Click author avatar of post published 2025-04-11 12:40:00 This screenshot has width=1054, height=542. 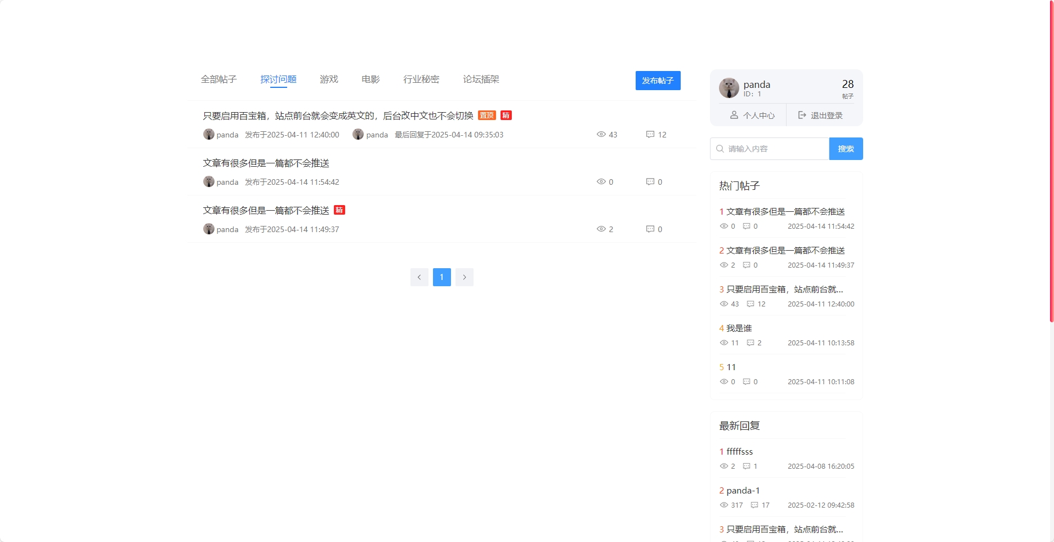208,134
